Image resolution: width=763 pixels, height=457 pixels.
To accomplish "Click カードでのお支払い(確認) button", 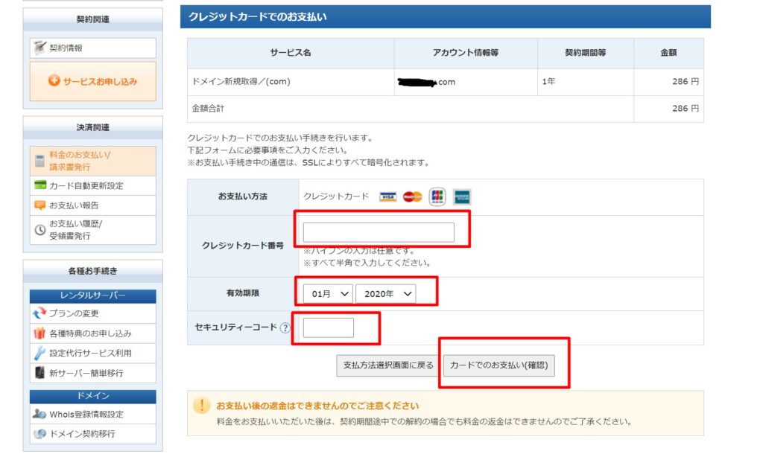I will pyautogui.click(x=498, y=365).
